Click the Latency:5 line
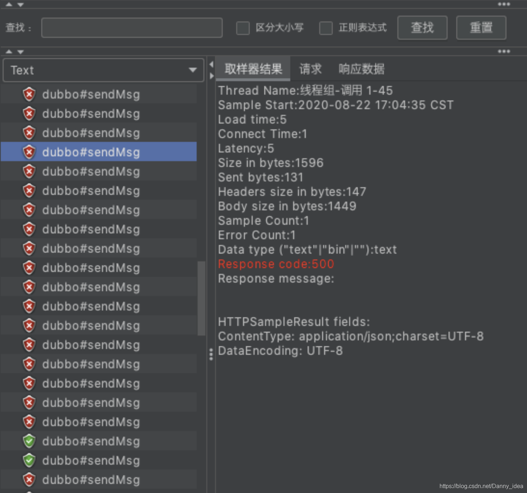The width and height of the screenshot is (527, 493). [x=246, y=148]
